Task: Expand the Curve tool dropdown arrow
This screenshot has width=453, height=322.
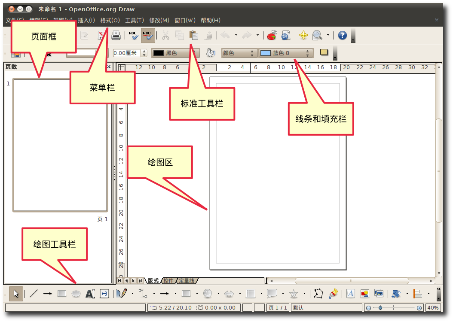Action: click(132, 294)
